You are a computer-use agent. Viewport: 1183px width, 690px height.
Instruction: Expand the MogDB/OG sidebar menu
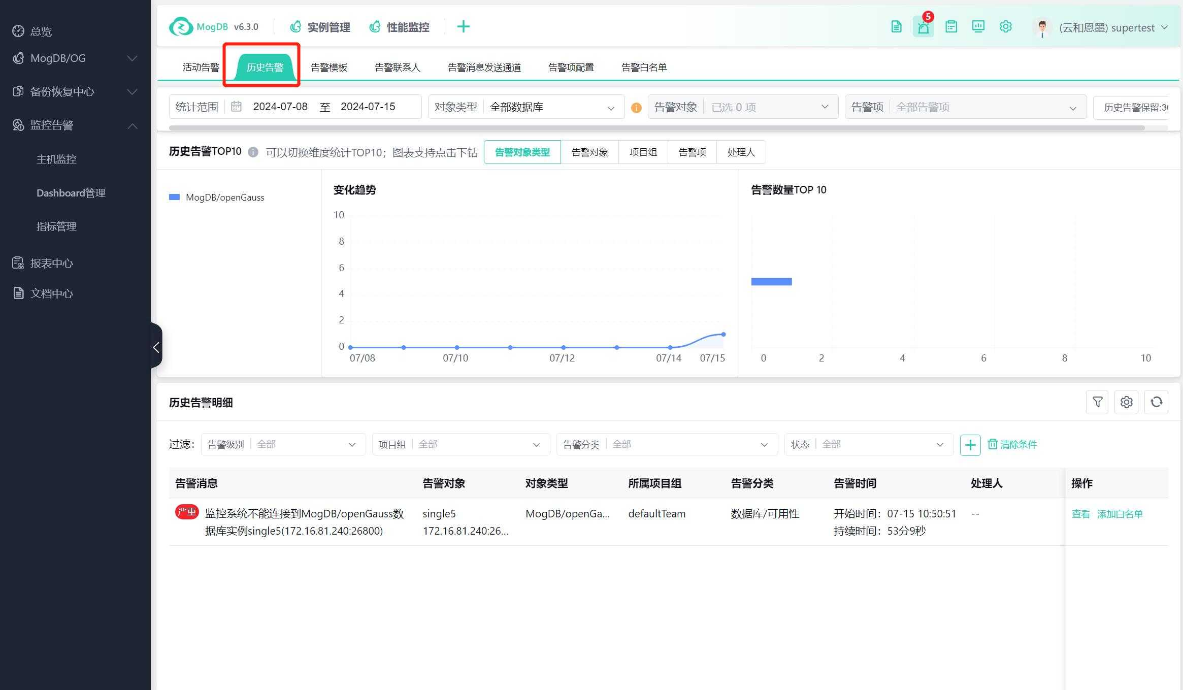(75, 58)
